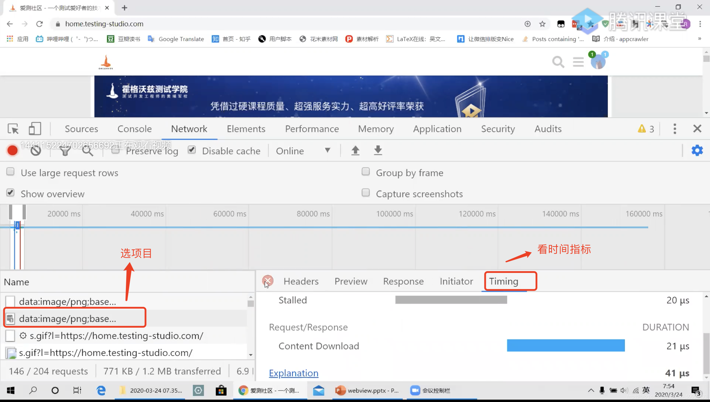View the 3 console warnings
The height and width of the screenshot is (402, 710).
click(646, 128)
